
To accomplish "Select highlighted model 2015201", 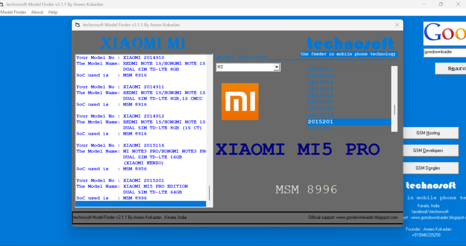I will click(x=349, y=122).
